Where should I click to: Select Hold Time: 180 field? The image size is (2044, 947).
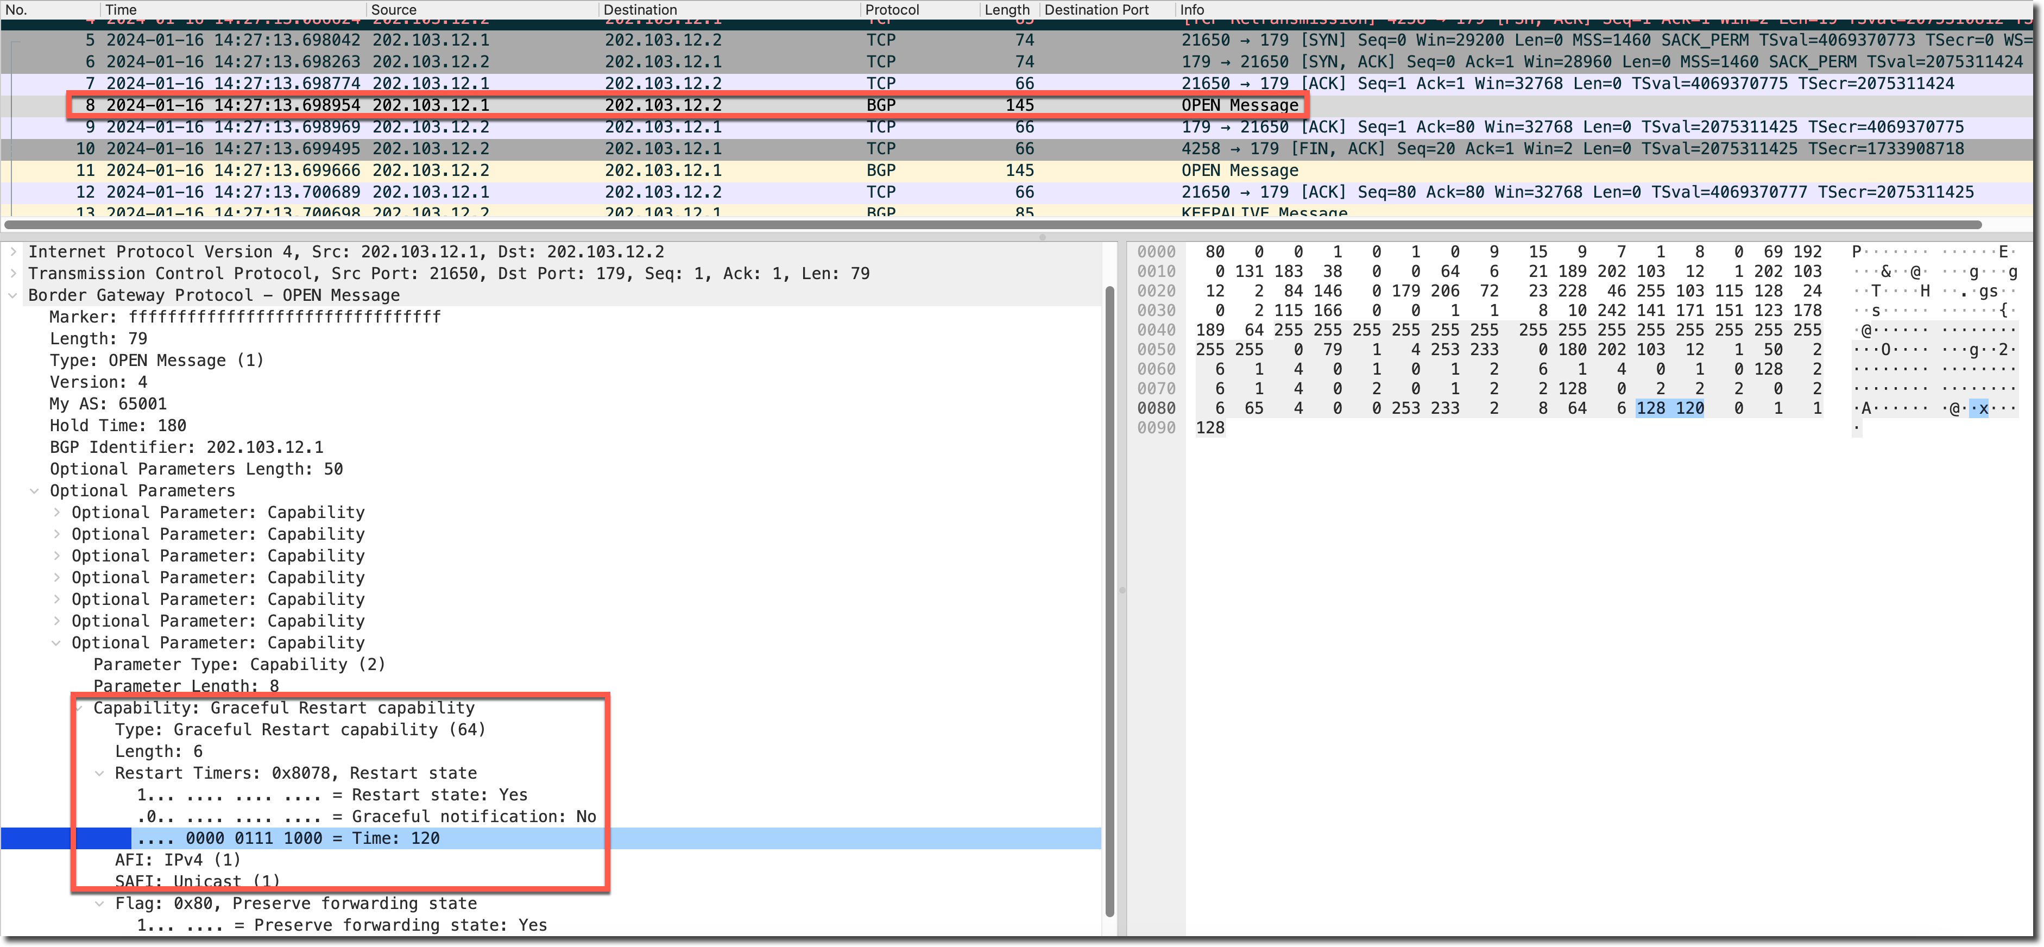tap(117, 426)
